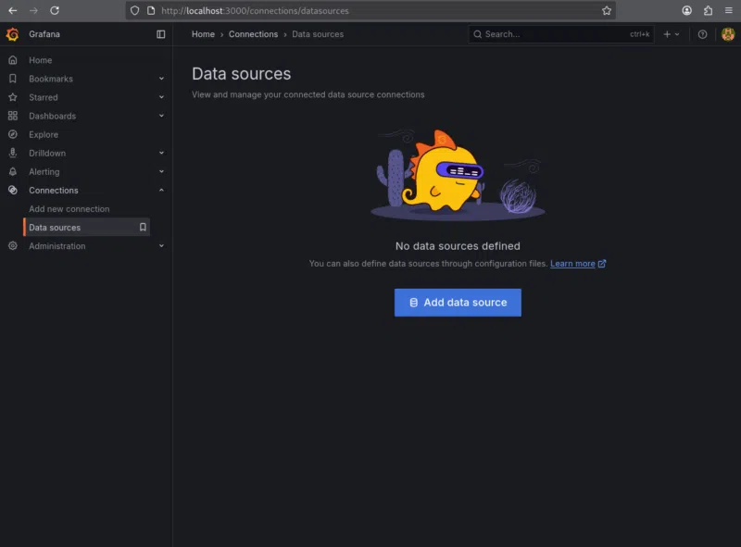This screenshot has width=741, height=547.
Task: Click the browser back arrow
Action: coord(13,10)
